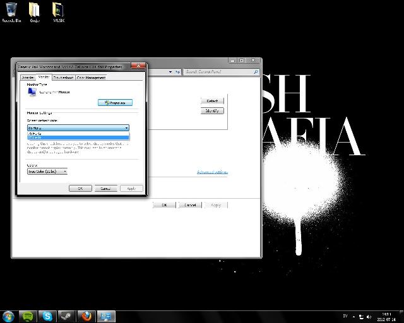This screenshot has width=404, height=323.
Task: Click the monitor icon under Monitor Type
Action: 32,92
